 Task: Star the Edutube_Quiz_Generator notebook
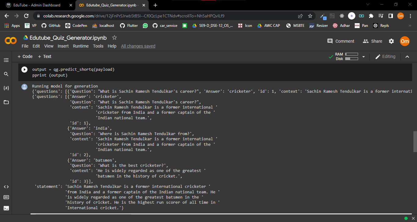click(x=114, y=38)
